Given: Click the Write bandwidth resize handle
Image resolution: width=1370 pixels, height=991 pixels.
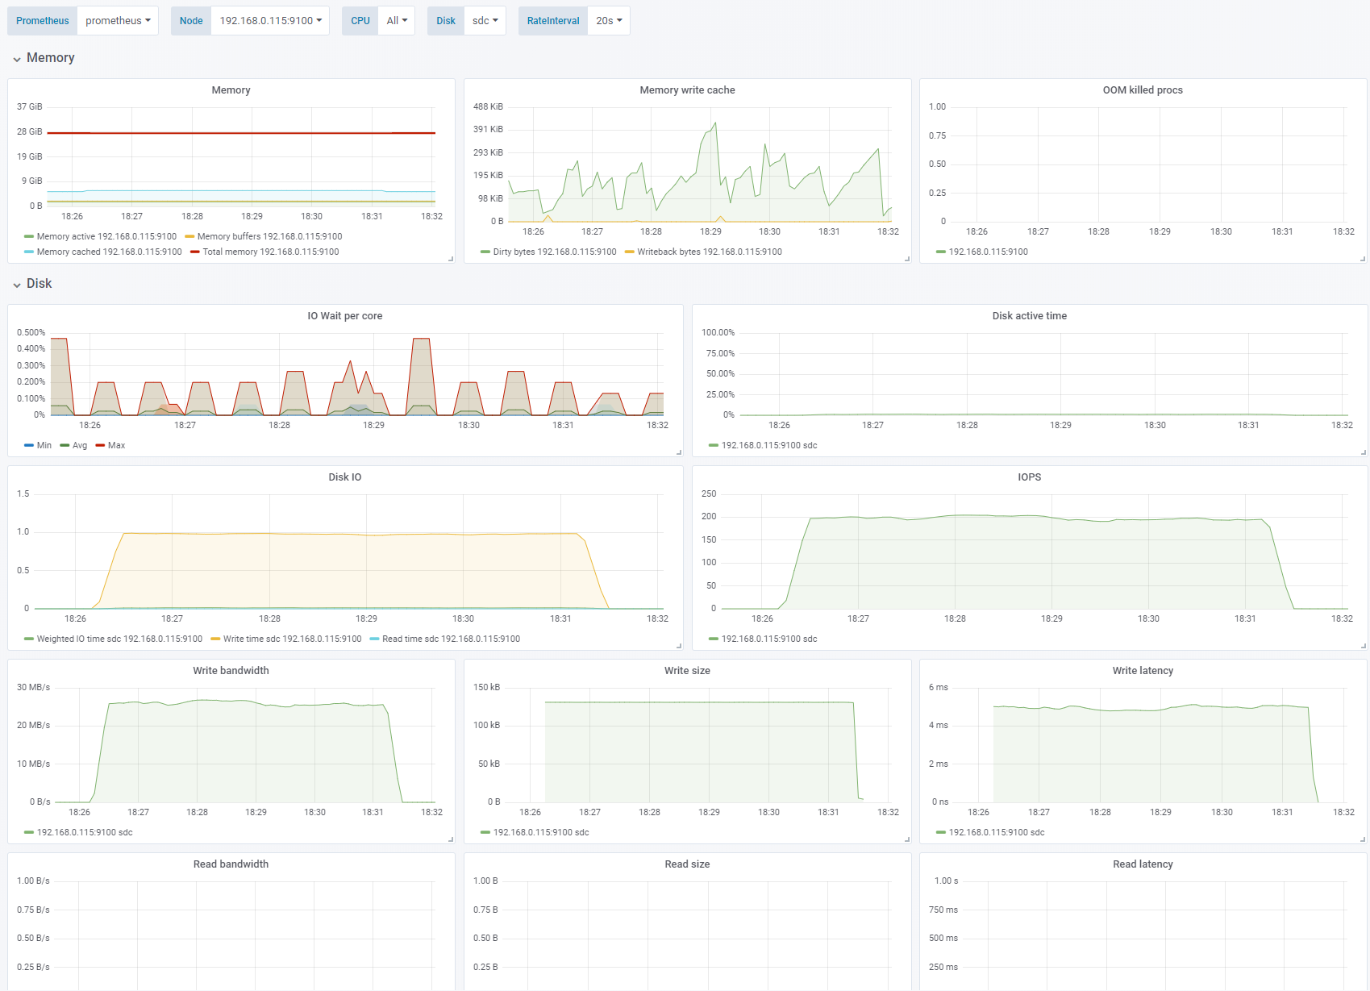Looking at the screenshot, I should coord(451,839).
